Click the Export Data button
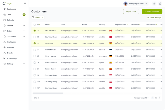Screen dimensions: 165x110 131,11
